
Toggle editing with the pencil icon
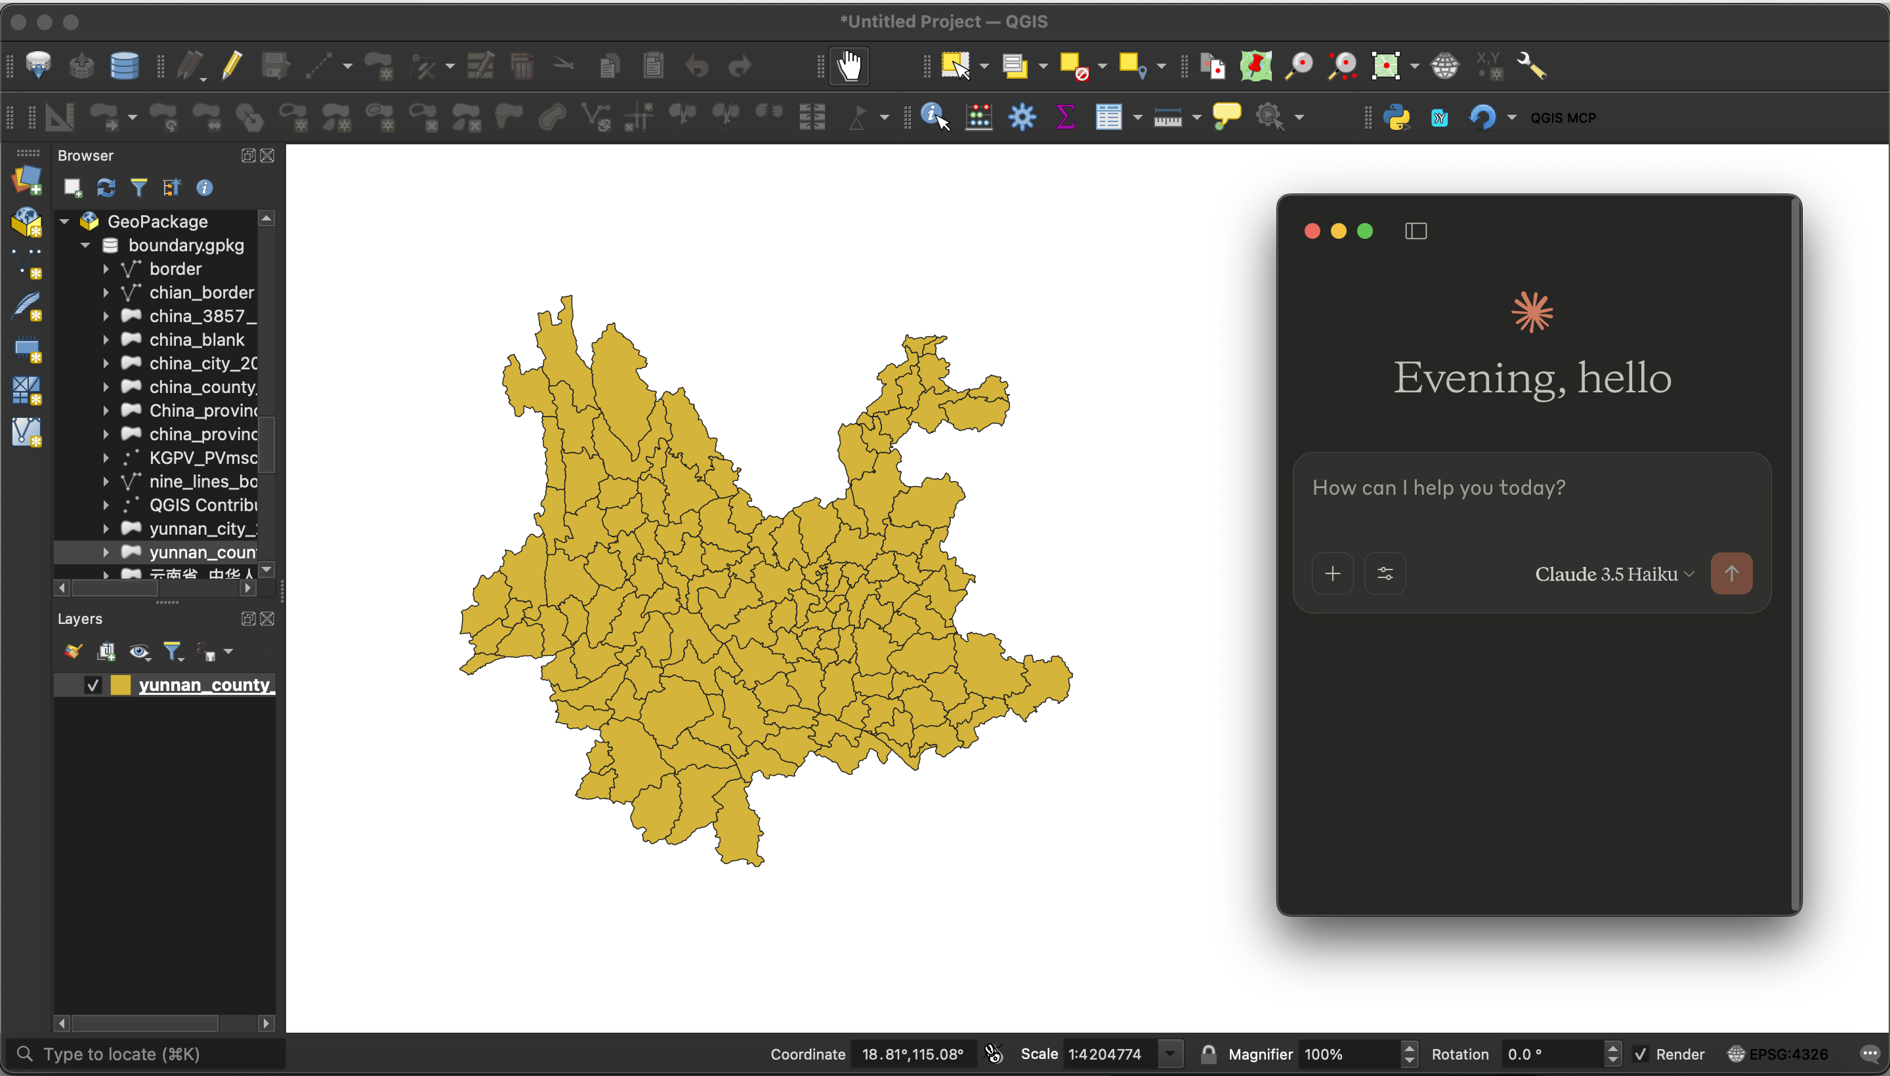click(x=232, y=65)
